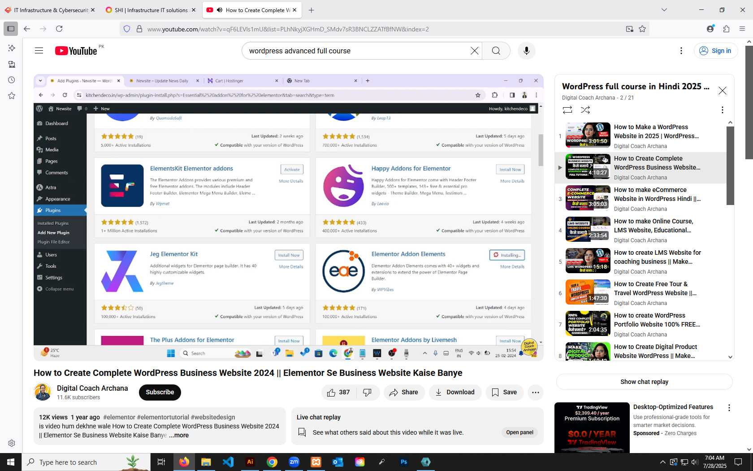753x471 pixels.
Task: Open 'How to Create Free Tour & Travel' video
Action: tap(640, 293)
